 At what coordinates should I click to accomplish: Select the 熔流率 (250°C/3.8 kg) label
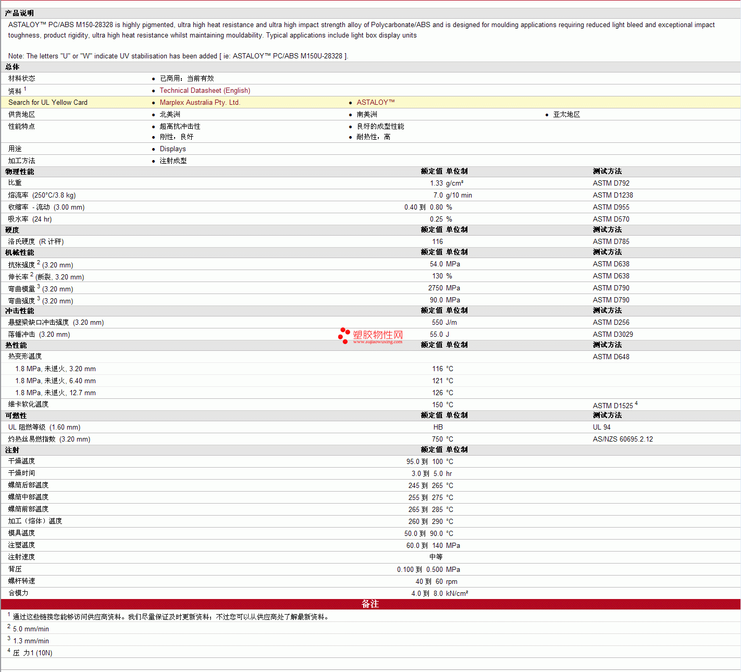click(42, 196)
